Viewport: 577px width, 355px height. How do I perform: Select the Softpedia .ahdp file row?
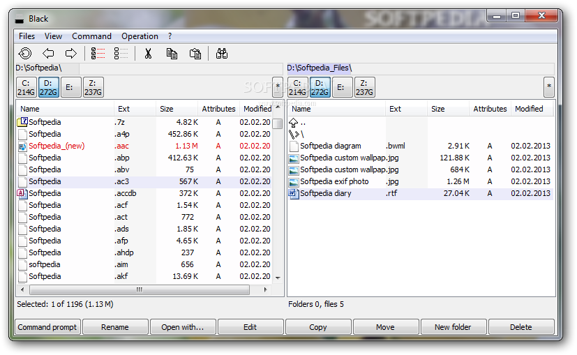click(x=144, y=252)
